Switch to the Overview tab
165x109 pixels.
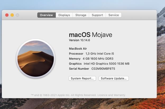click(47, 15)
